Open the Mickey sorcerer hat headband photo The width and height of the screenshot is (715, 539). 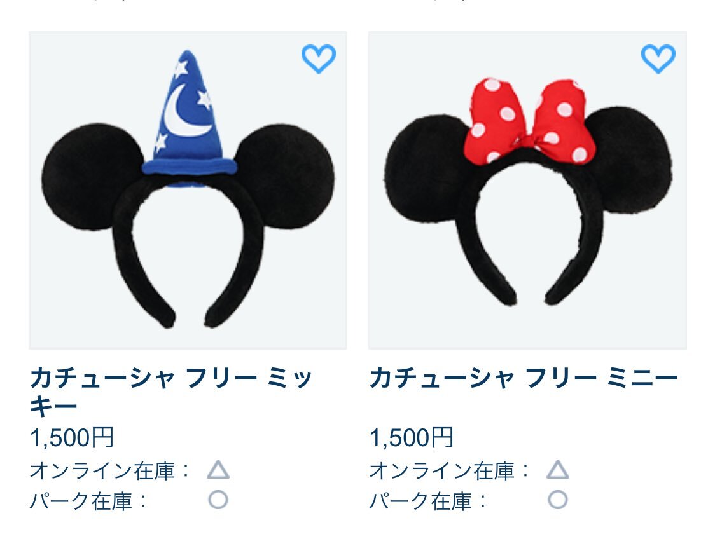(188, 191)
